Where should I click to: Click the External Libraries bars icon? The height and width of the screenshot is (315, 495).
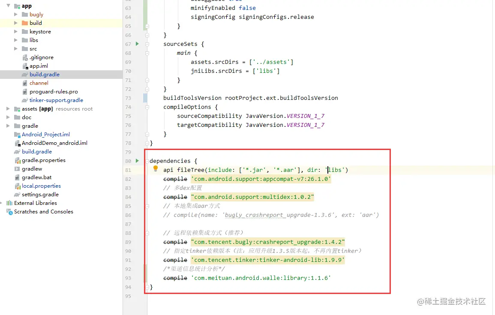9,203
